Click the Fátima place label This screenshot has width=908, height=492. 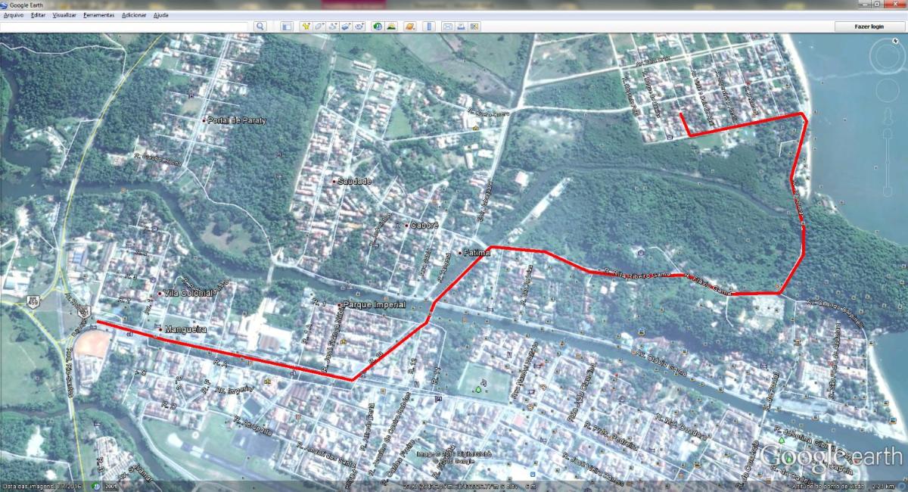[x=478, y=253]
